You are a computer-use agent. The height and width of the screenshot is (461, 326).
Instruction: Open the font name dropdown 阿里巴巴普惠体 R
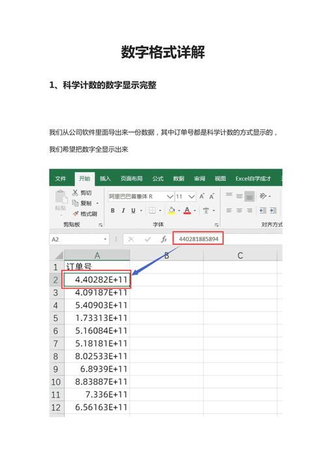170,197
